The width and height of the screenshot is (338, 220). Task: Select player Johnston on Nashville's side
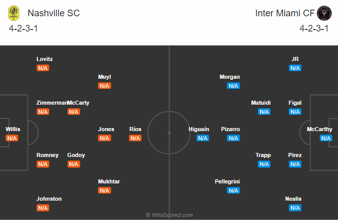pos(49,199)
